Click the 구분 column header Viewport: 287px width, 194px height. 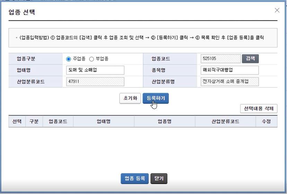(34, 121)
